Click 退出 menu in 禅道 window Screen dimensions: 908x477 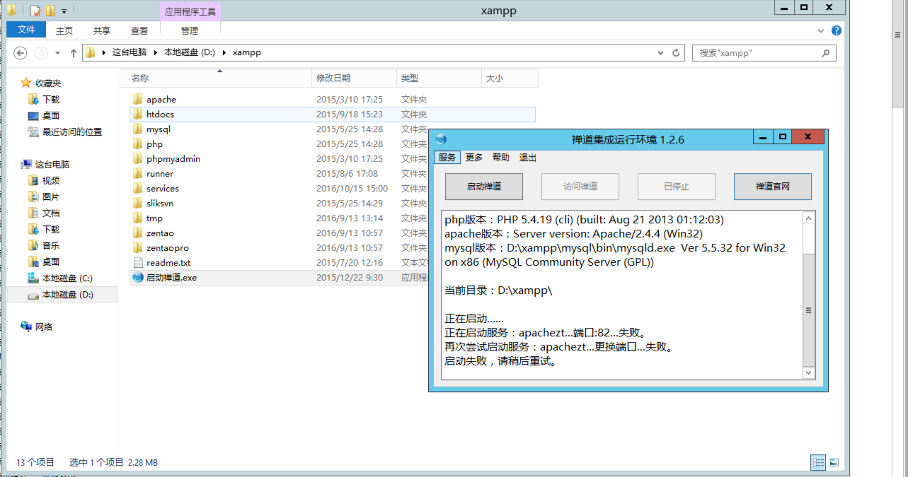pyautogui.click(x=528, y=158)
